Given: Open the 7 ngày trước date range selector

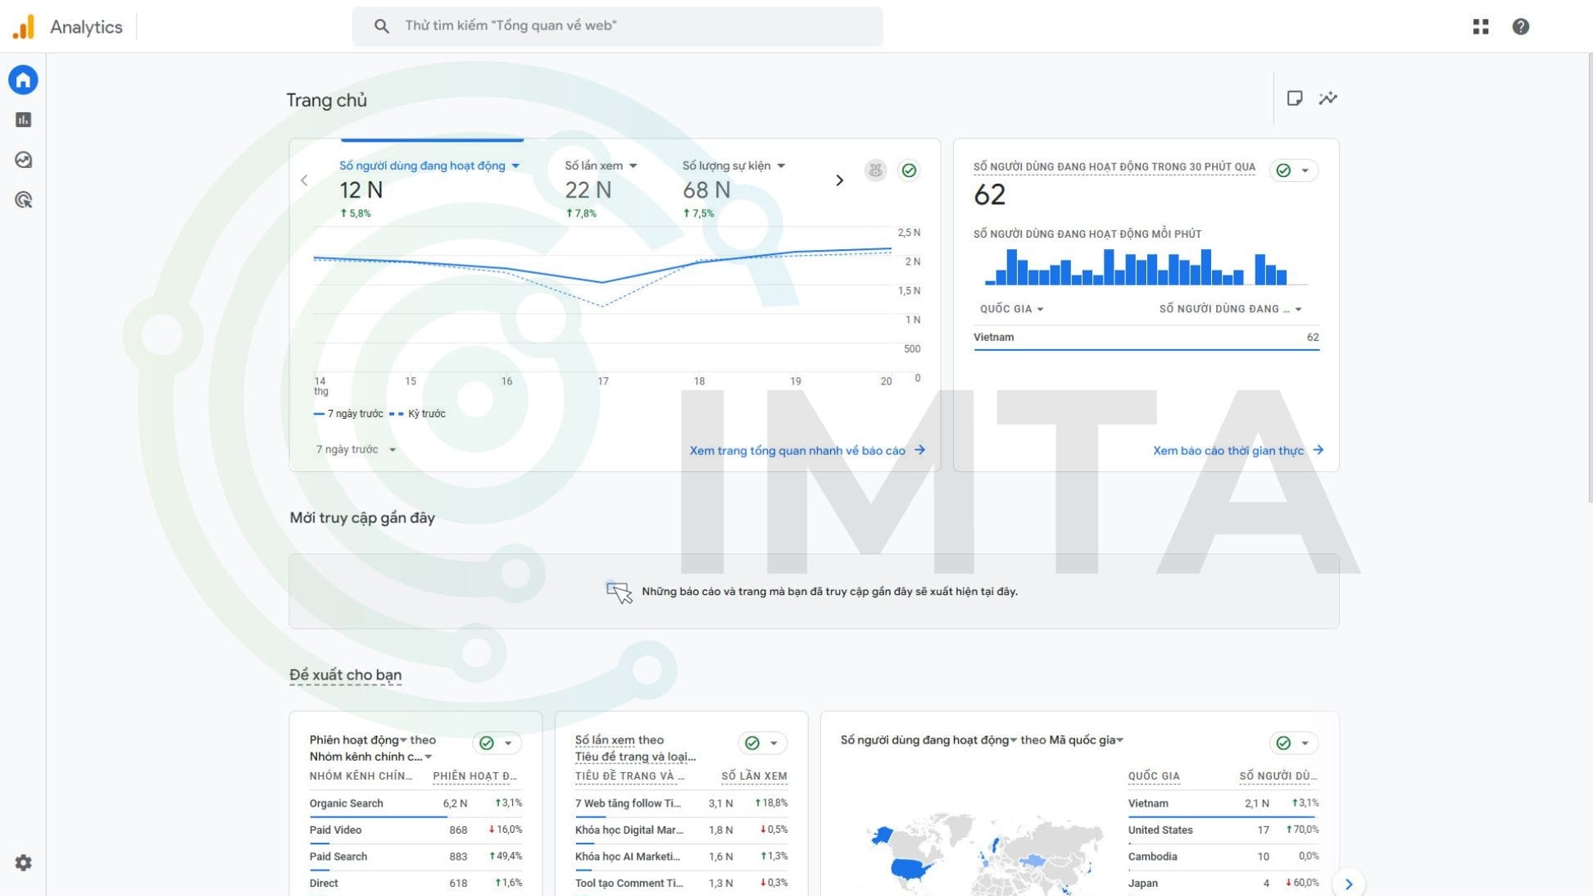Looking at the screenshot, I should coord(354,449).
